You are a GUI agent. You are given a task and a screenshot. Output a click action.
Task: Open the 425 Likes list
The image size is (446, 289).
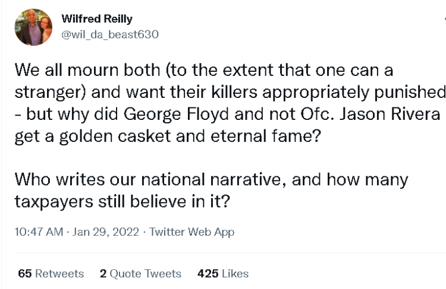tap(222, 274)
